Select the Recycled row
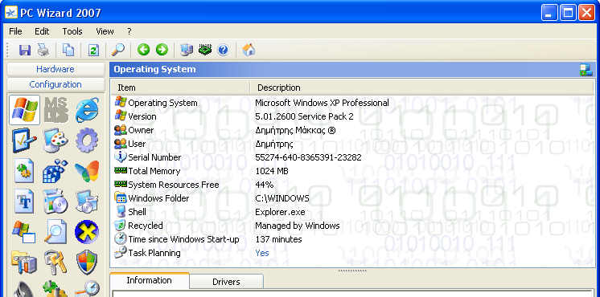 352,226
